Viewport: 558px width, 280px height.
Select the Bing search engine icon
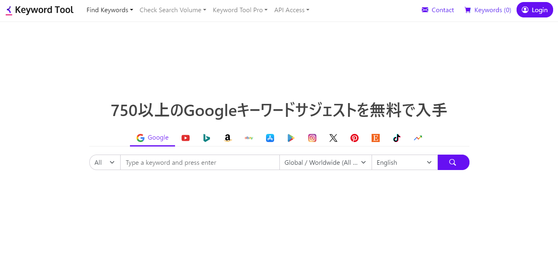point(207,138)
